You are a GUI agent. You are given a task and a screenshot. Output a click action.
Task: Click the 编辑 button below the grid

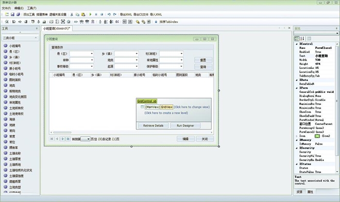point(185,139)
